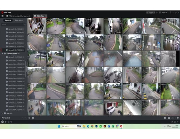180x139 pixels.
Task: Click the full screen icon in bottom toolbar
Action: click(172, 118)
